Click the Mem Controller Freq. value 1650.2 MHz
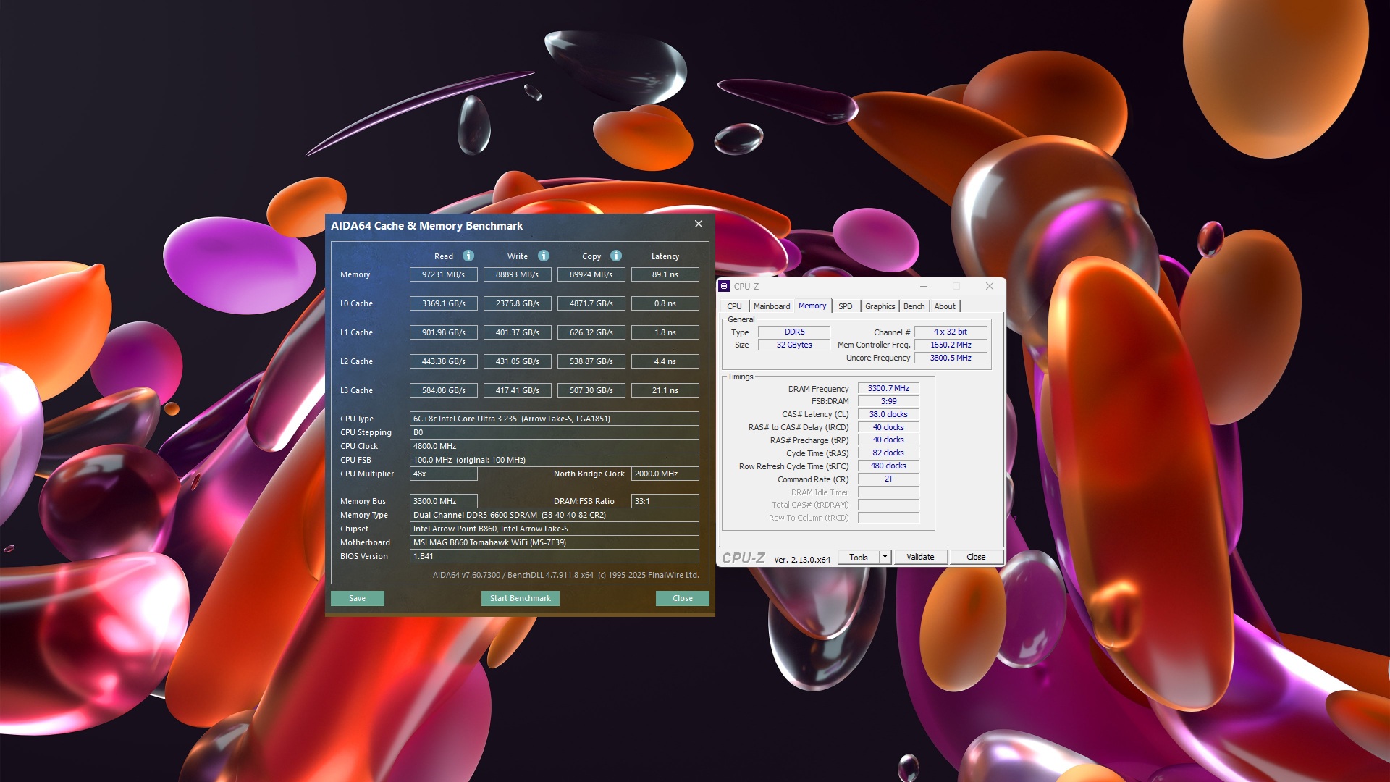 [x=951, y=345]
